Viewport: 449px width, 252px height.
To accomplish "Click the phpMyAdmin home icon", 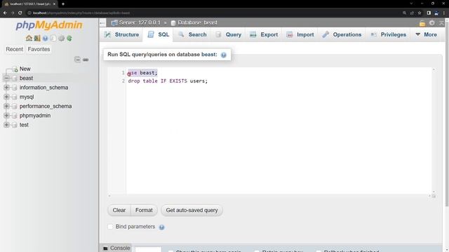I will coord(29,38).
